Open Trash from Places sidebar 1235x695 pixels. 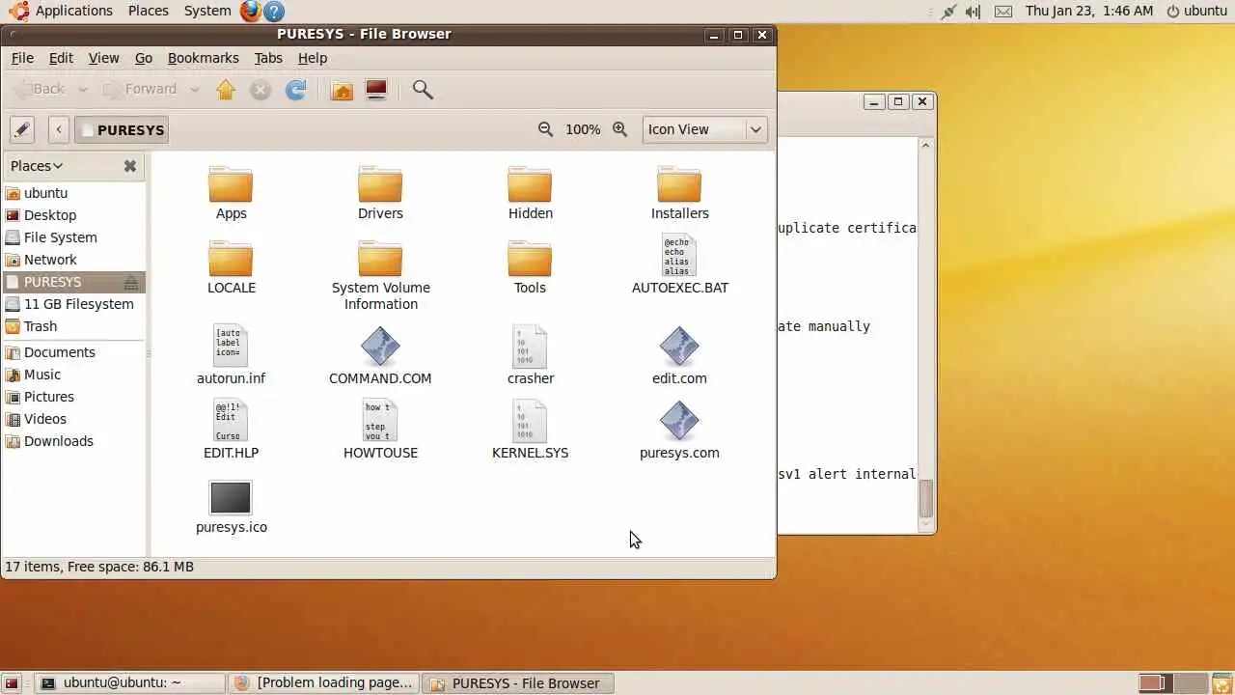point(73,326)
